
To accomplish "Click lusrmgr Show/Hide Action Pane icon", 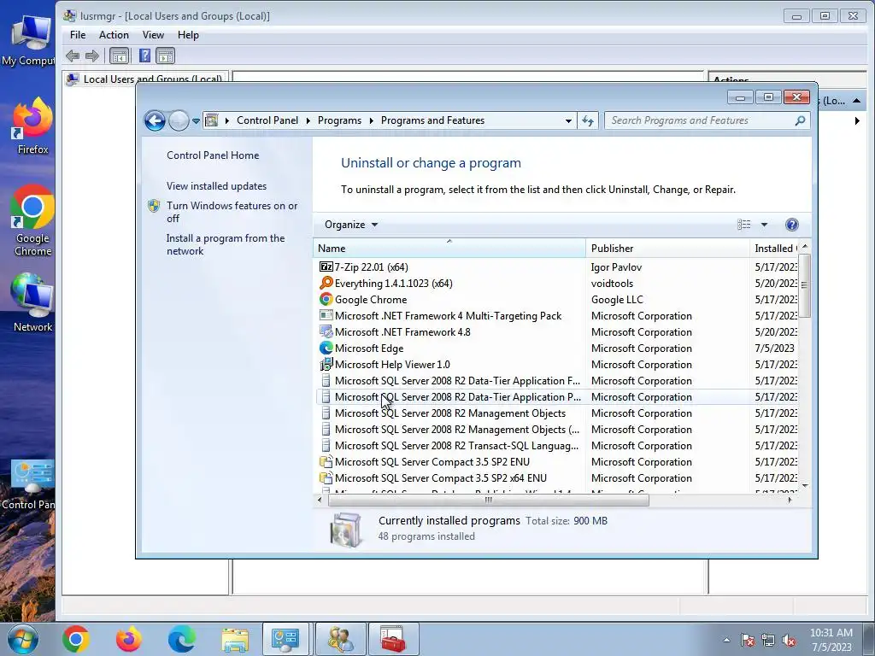I will (x=165, y=56).
